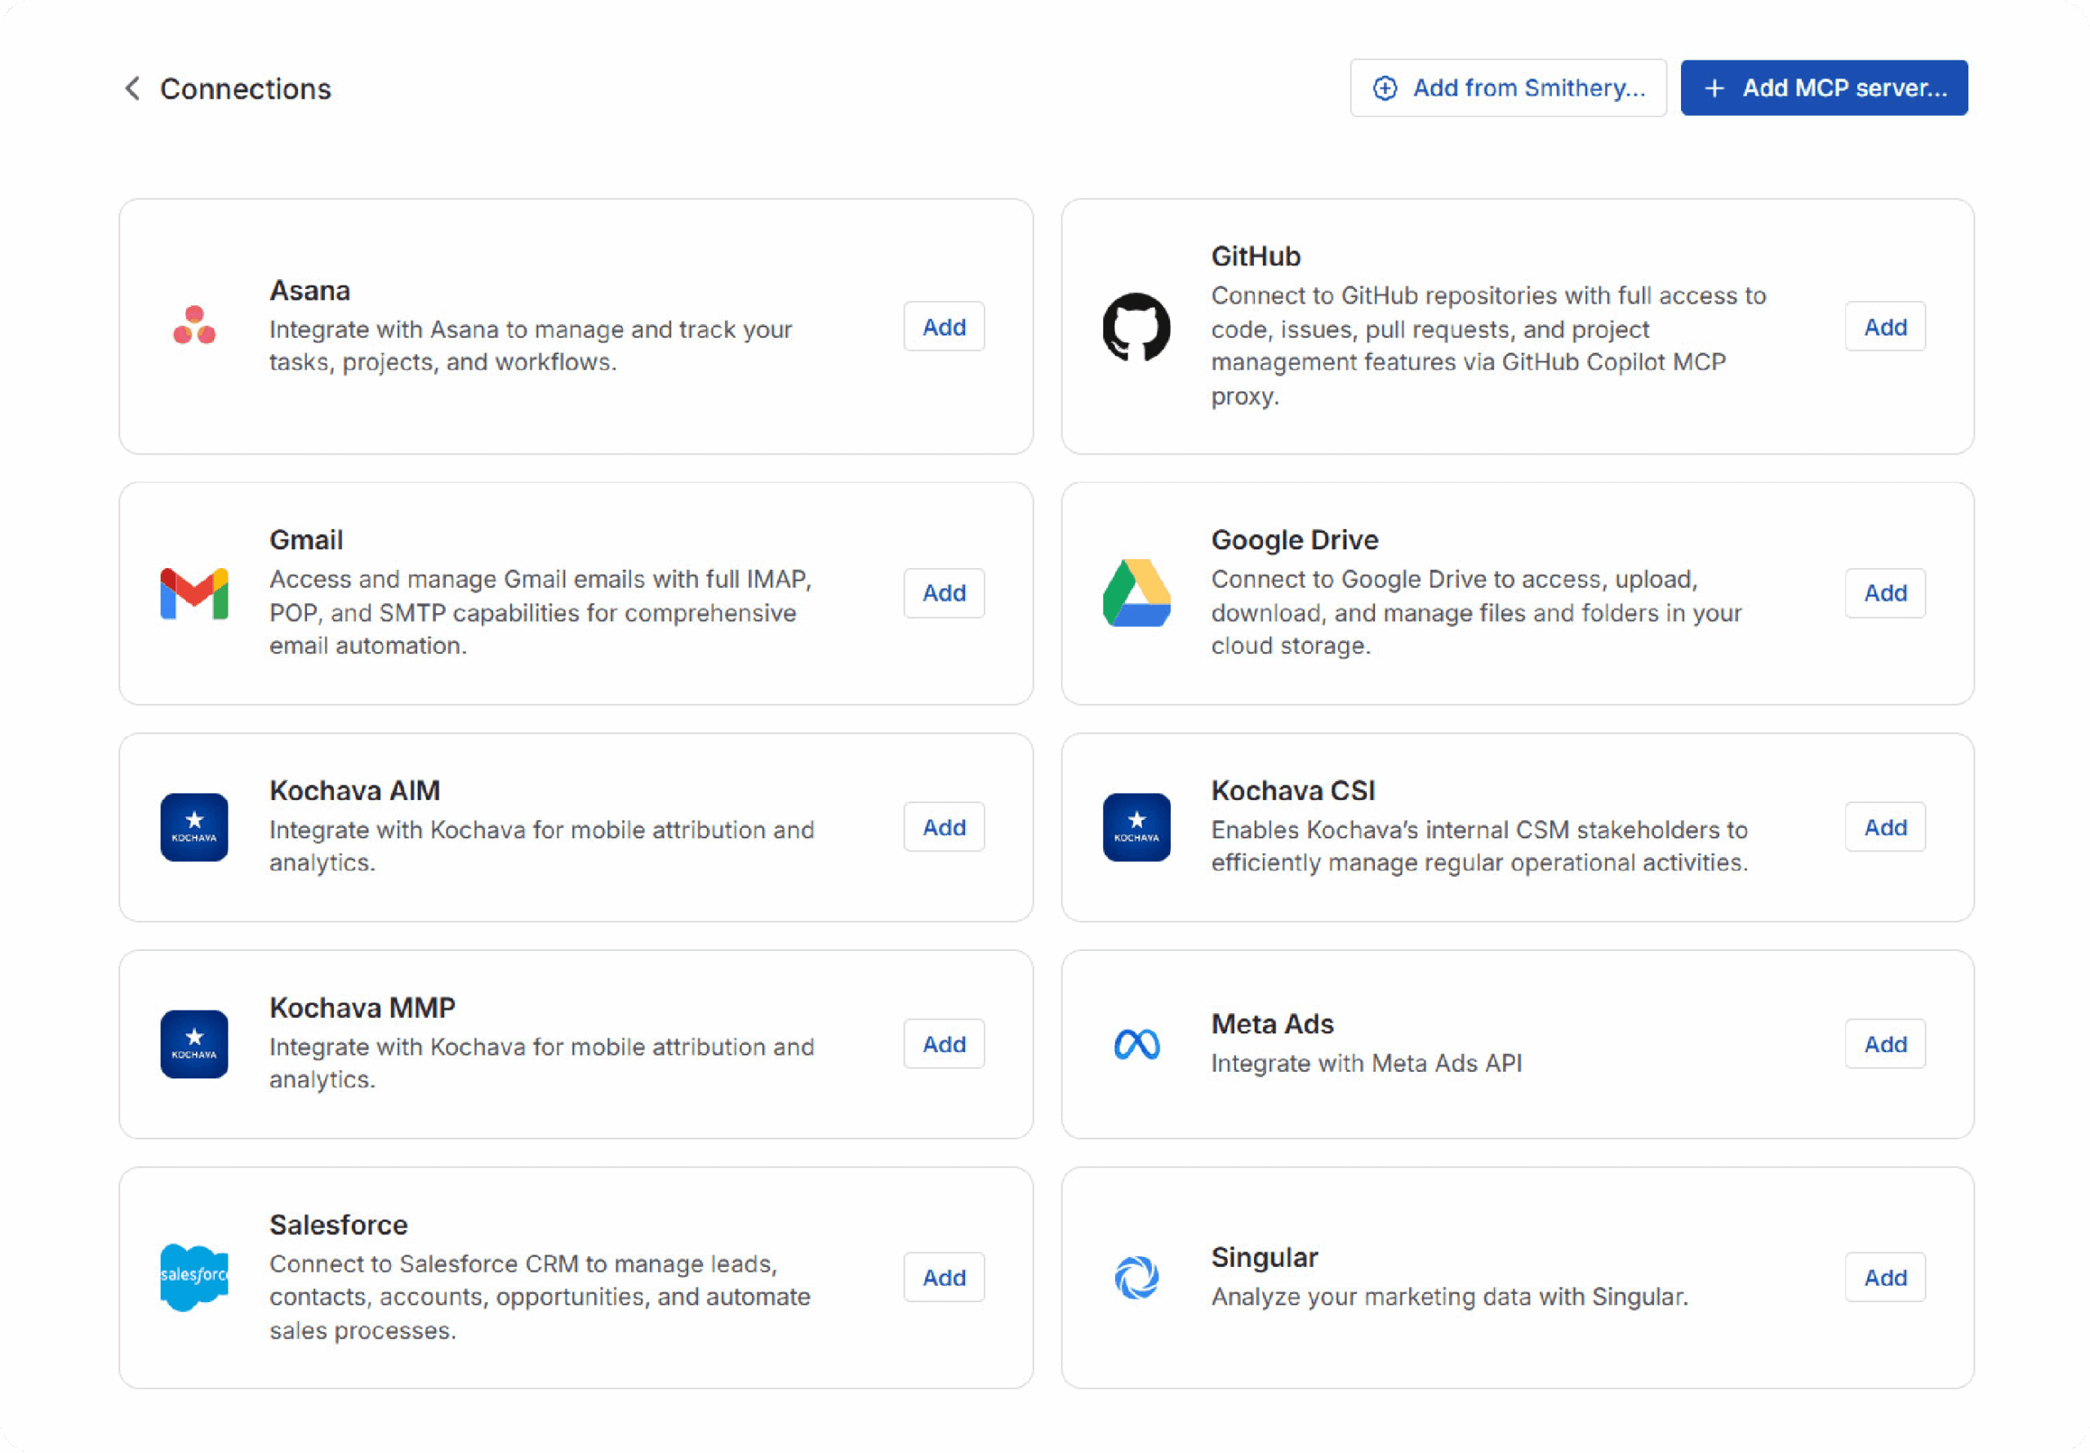Open the Add from Smithery dialog
The width and height of the screenshot is (2090, 1453).
[x=1507, y=88]
